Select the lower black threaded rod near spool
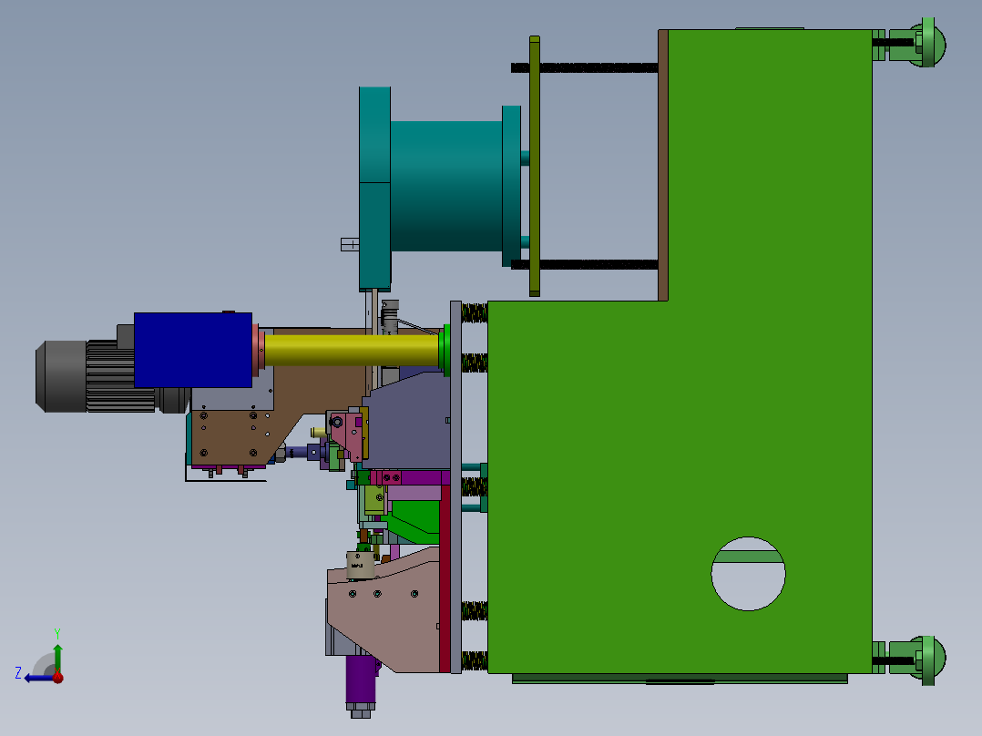The image size is (982, 736). click(x=584, y=265)
